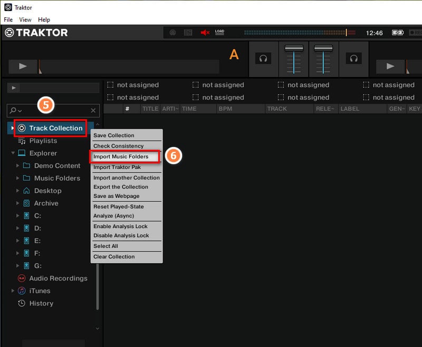Click the Playlists icon

tap(22, 141)
